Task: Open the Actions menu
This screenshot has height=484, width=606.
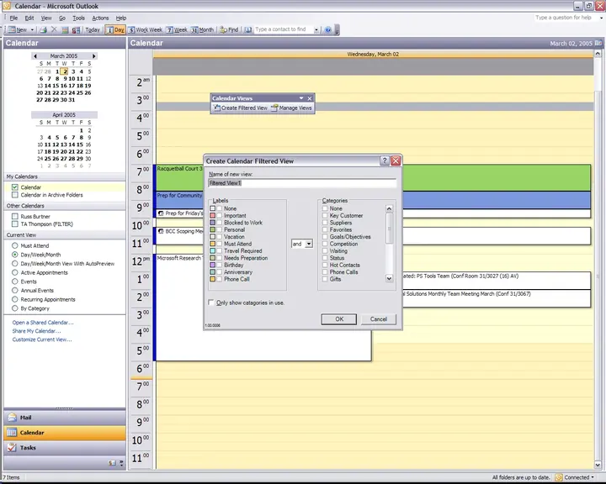Action: tap(100, 18)
